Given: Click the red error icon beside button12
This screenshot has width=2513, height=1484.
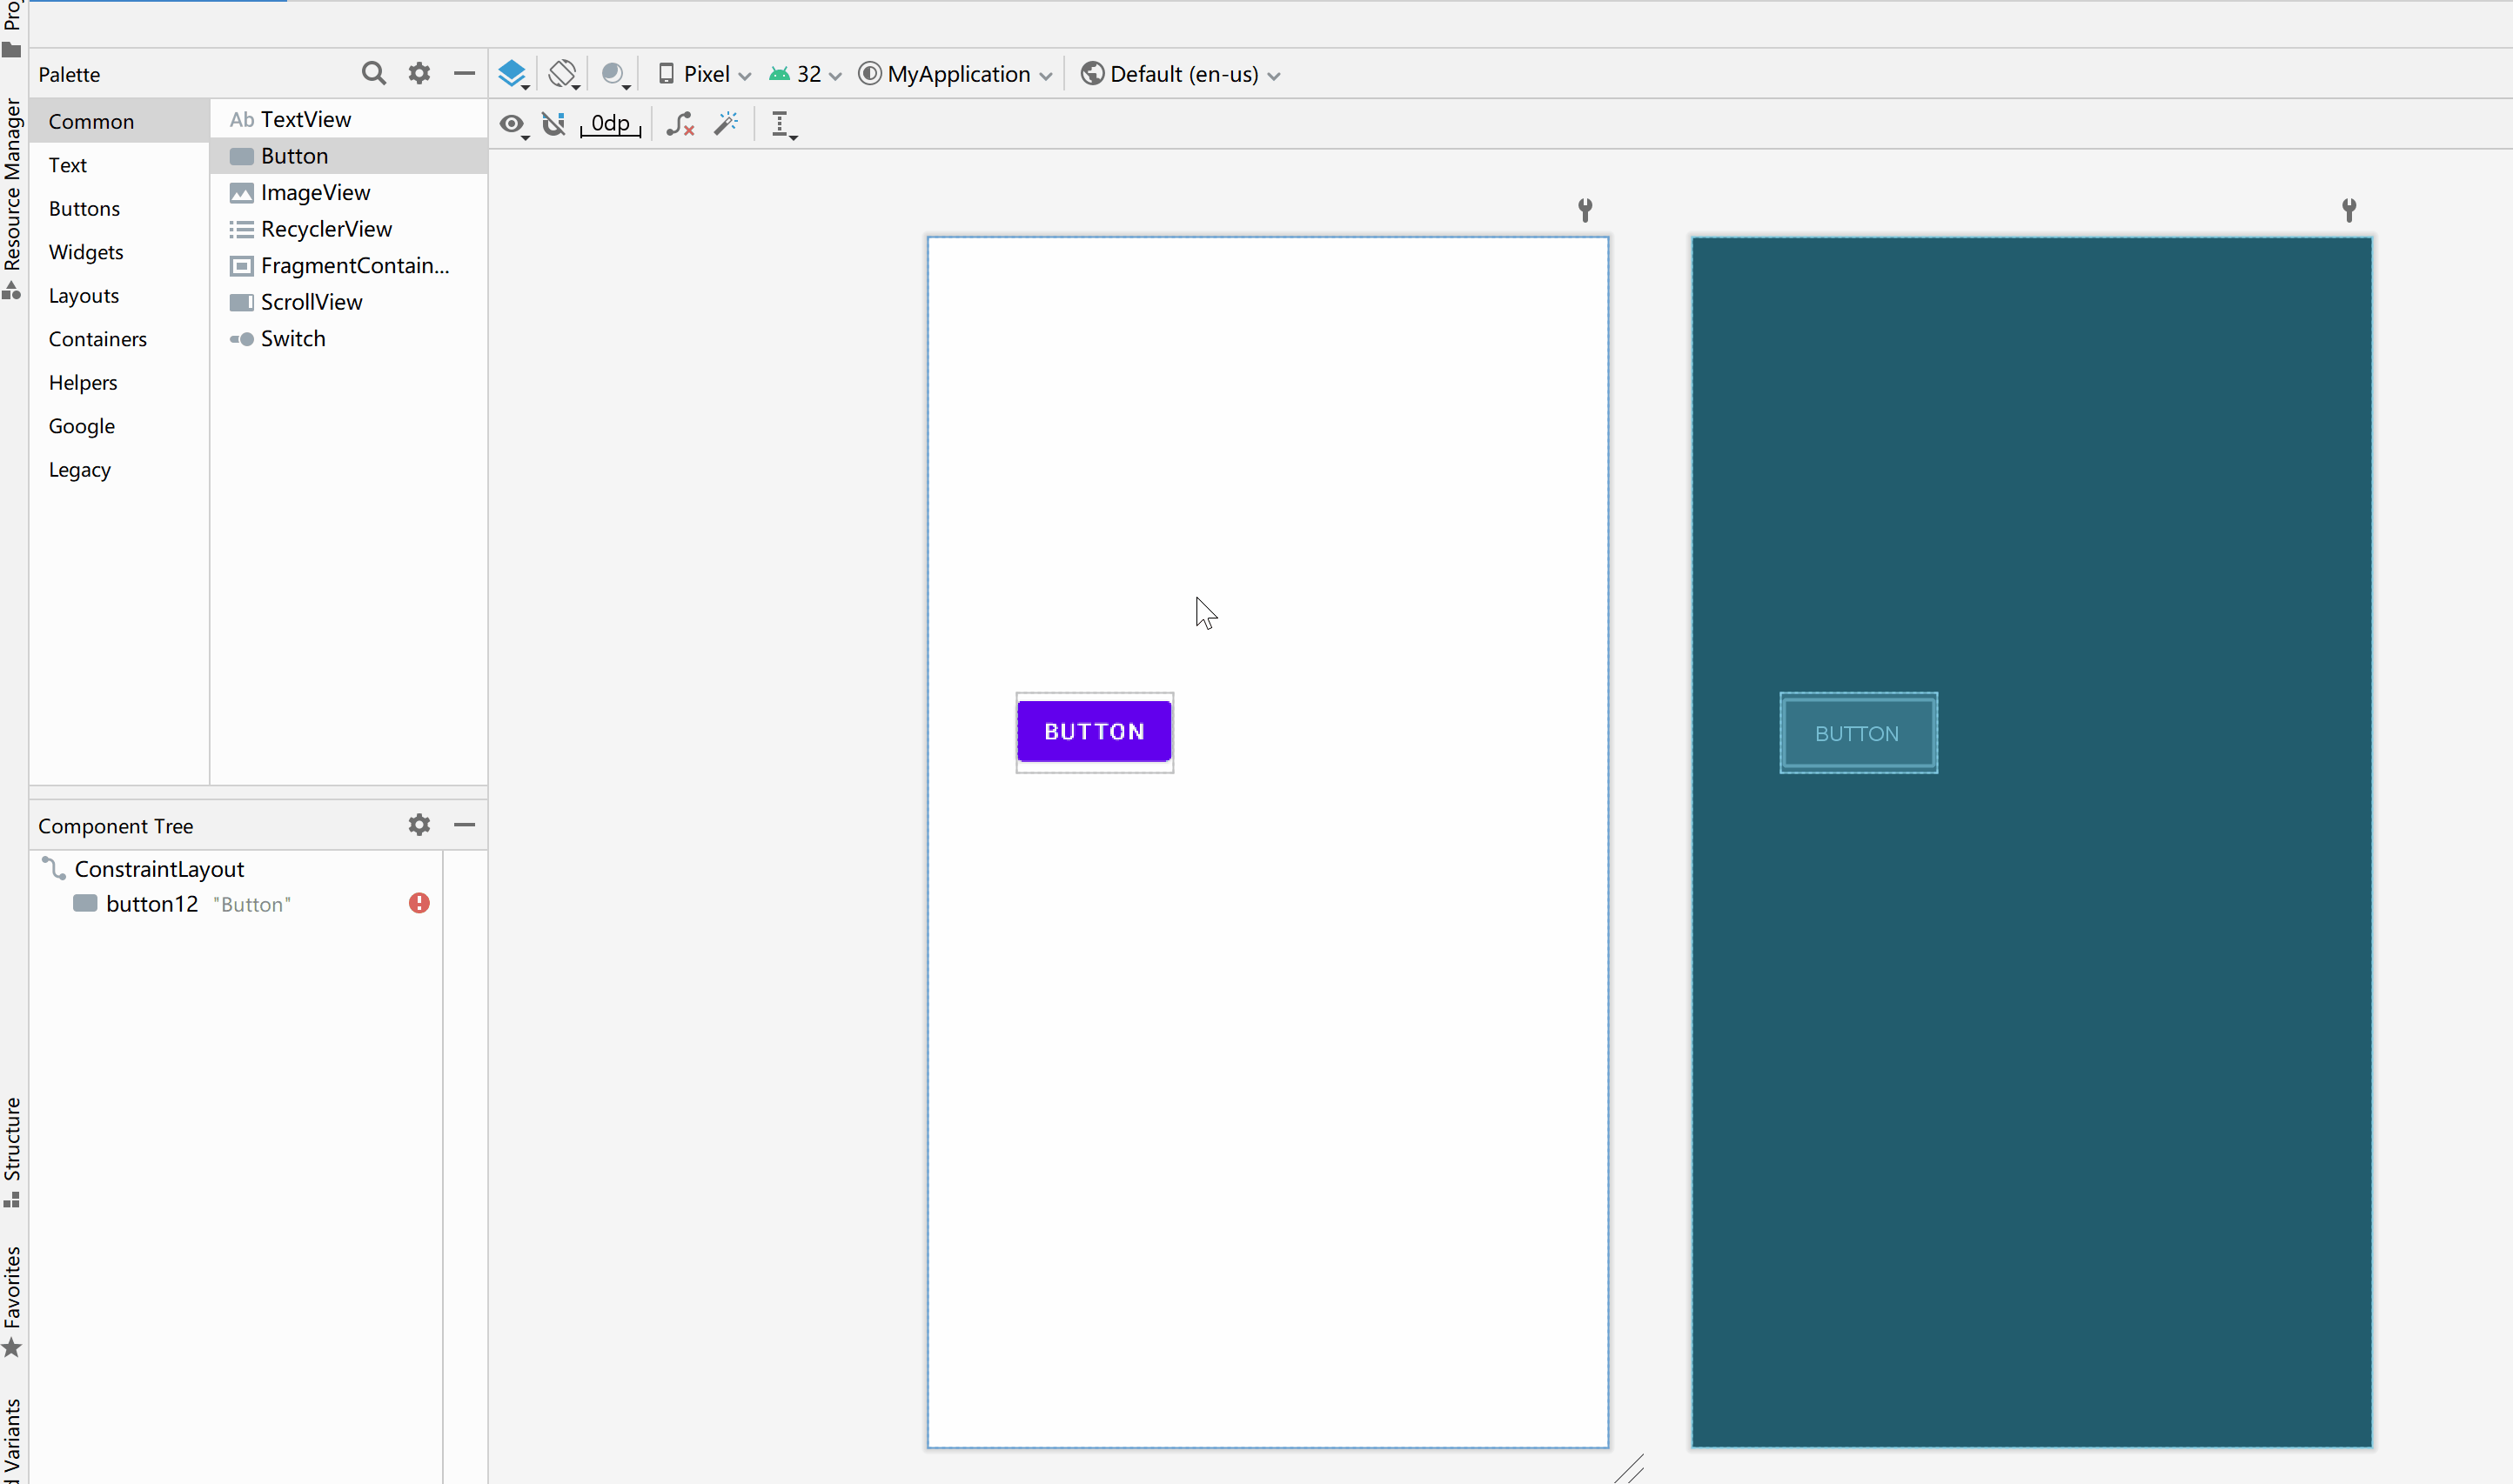Looking at the screenshot, I should [419, 903].
